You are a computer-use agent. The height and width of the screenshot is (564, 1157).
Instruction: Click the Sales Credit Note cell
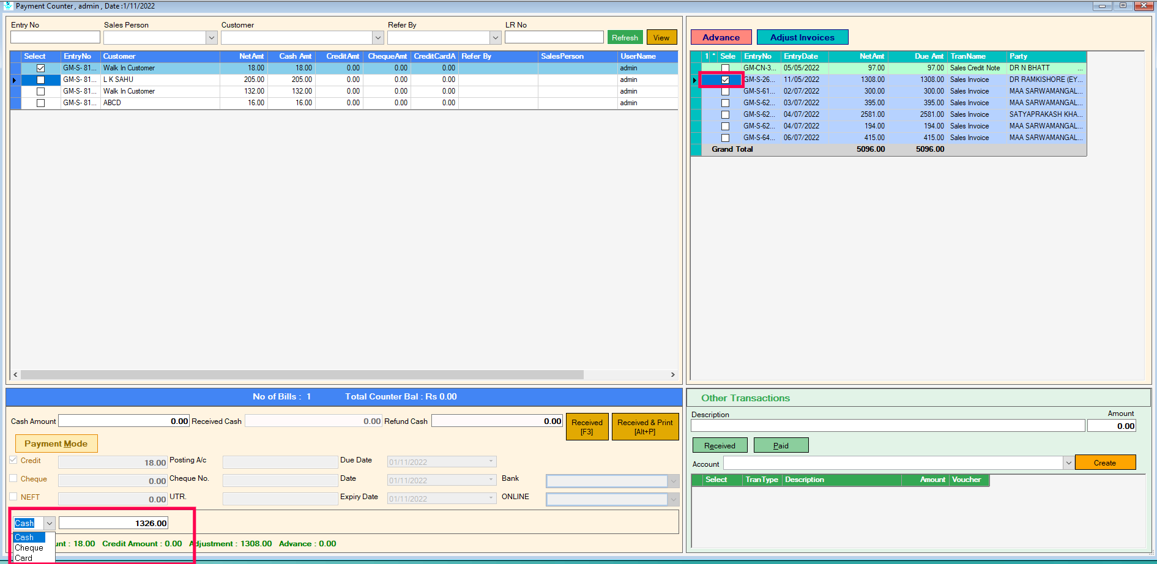[977, 68]
